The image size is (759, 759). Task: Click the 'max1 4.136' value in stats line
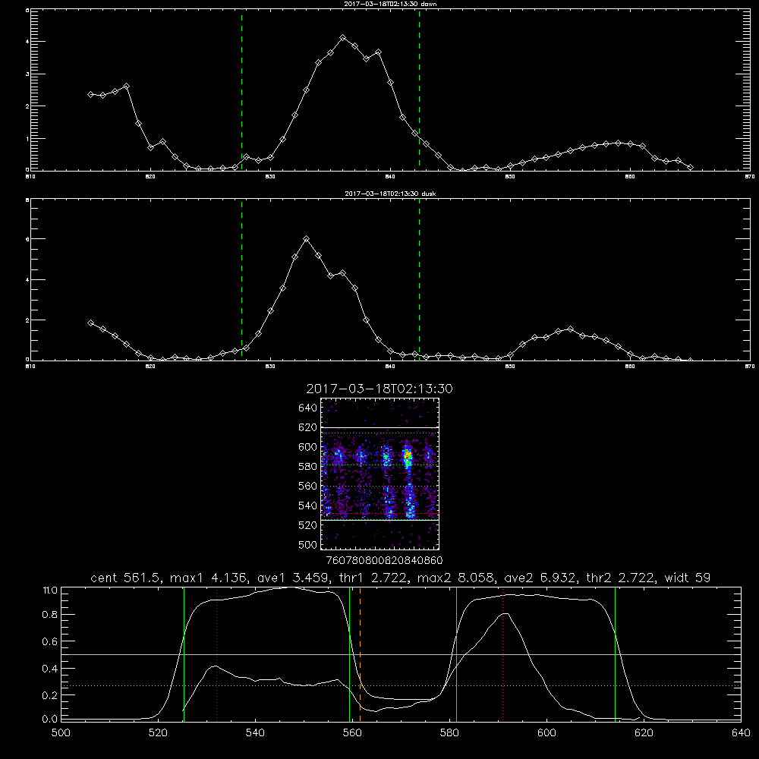[208, 578]
